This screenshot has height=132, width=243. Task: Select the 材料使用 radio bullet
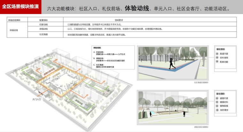click(x=217, y=58)
